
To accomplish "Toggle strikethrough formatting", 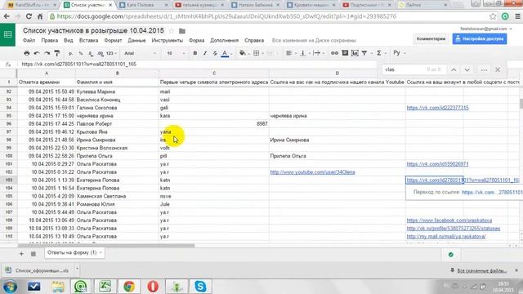I will [215, 53].
